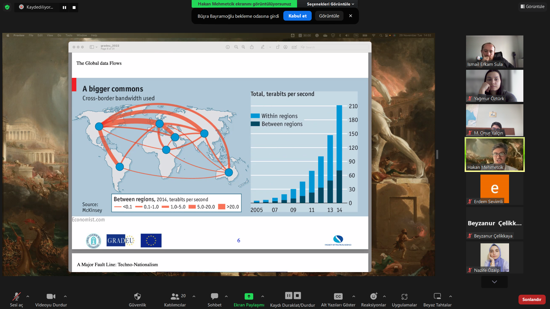This screenshot has height=309, width=550.
Task: Click the Ekran Paylaşımı share screen icon
Action: [249, 296]
